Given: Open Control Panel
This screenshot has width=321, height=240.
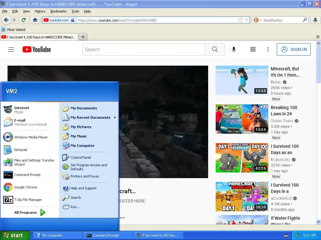Looking at the screenshot, I should (89, 157).
